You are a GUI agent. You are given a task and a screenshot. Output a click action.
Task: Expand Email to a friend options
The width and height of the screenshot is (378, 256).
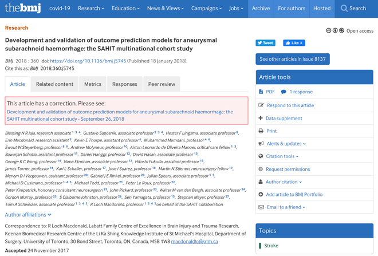point(286,207)
